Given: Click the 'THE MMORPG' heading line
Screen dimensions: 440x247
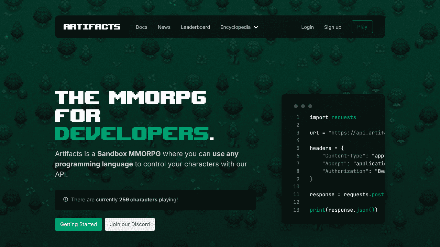Looking at the screenshot, I should [x=131, y=97].
